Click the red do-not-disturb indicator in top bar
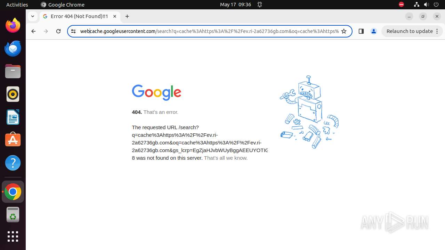 (x=401, y=5)
